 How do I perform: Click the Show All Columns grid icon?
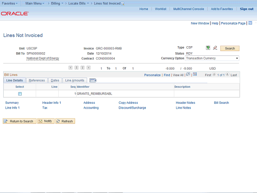[93, 80]
